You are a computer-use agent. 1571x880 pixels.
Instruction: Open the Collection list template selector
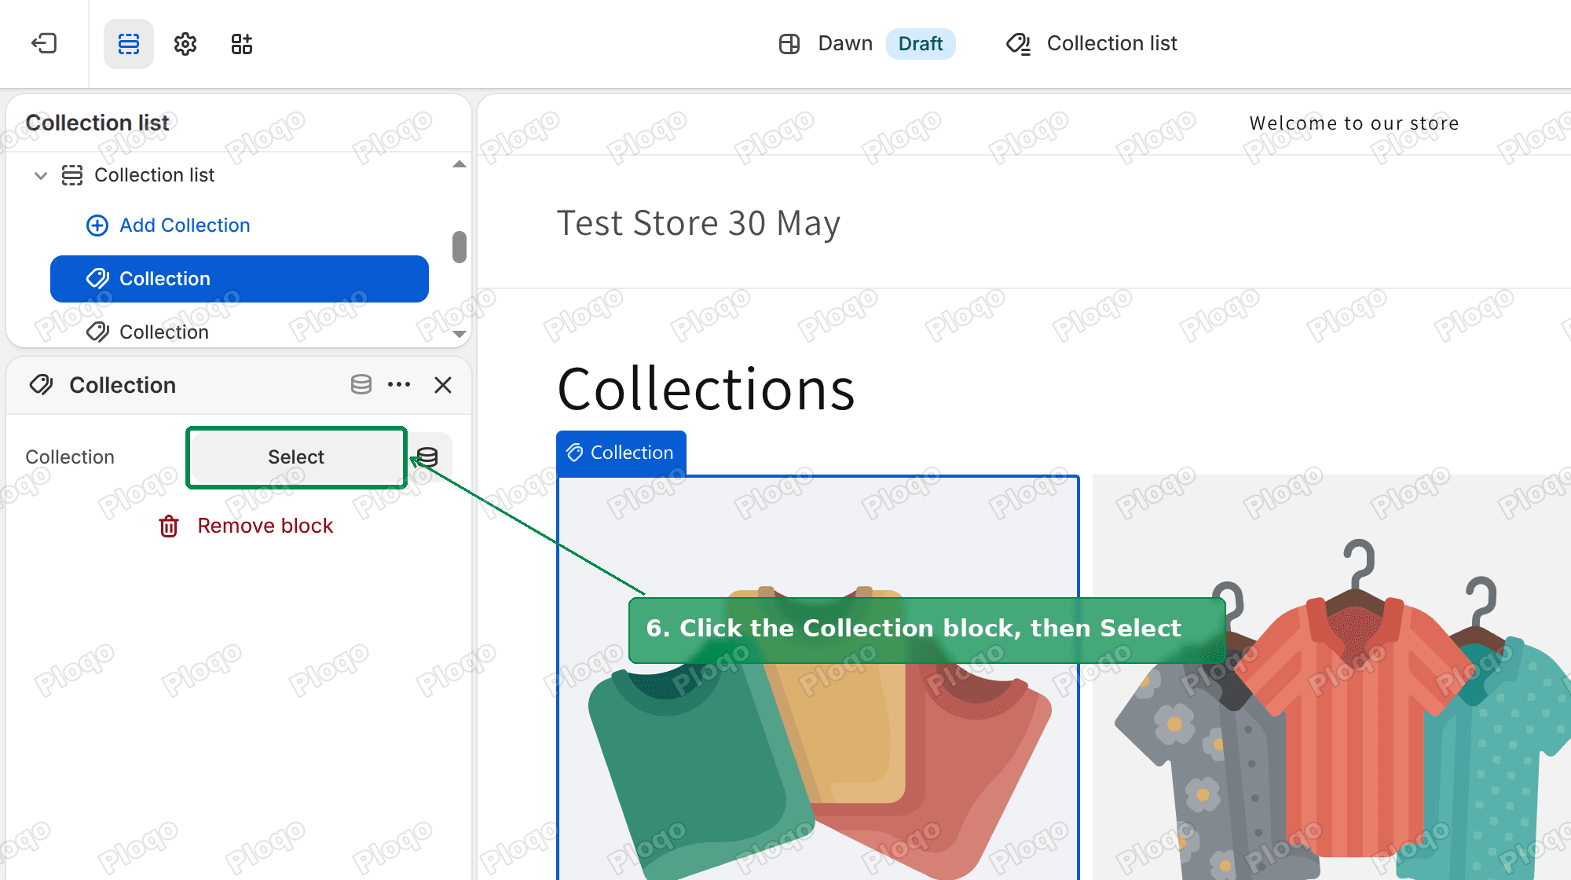pyautogui.click(x=1092, y=43)
